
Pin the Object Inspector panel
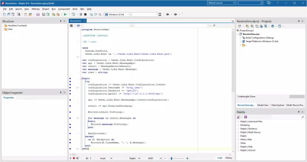point(61,93)
